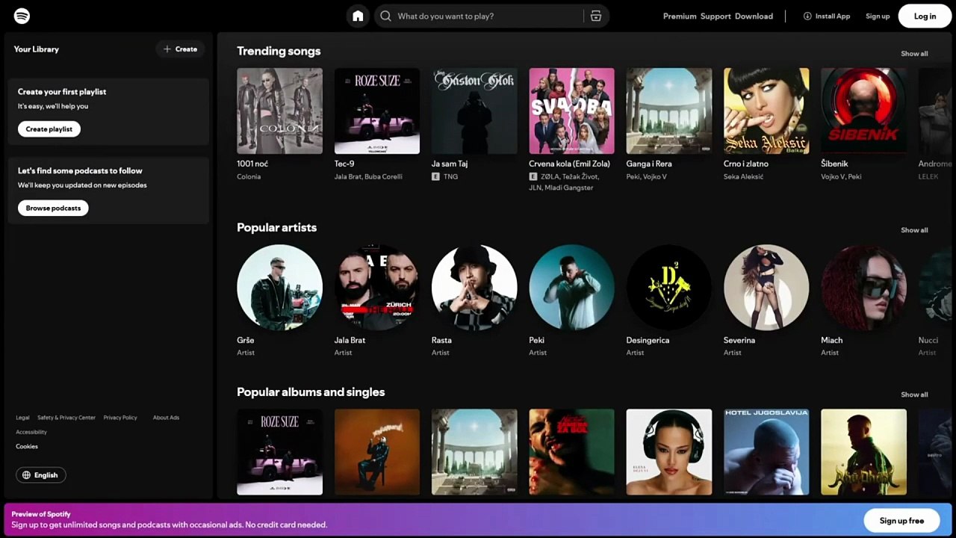Open the Ganga i Rera trending cover
Screen dimensions: 956x538
(669, 111)
